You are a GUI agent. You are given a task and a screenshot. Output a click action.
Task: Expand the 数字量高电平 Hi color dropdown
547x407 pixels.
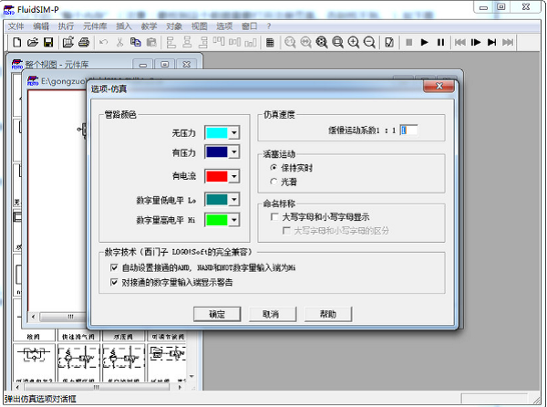tap(234, 220)
